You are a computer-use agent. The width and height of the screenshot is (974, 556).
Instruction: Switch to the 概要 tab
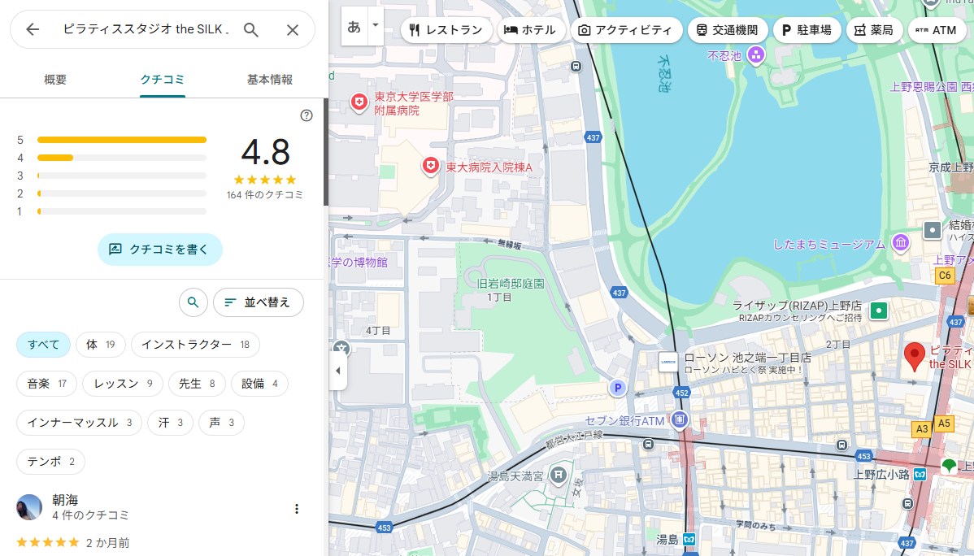point(55,80)
